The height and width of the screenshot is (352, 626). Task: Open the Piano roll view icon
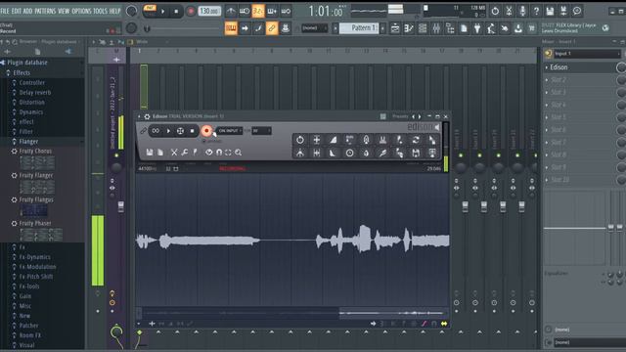click(409, 28)
